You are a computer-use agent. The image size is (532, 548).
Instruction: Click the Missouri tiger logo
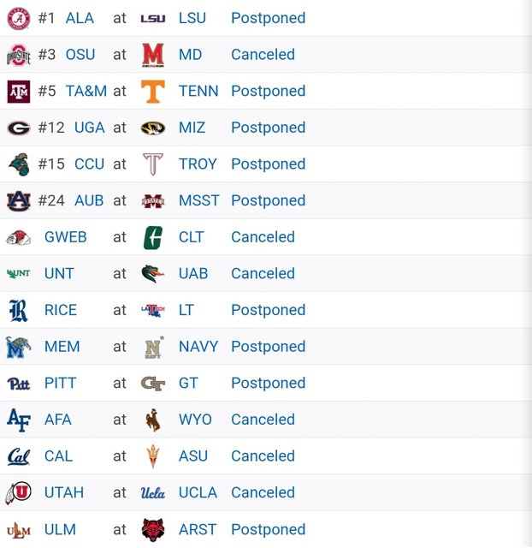click(x=153, y=128)
